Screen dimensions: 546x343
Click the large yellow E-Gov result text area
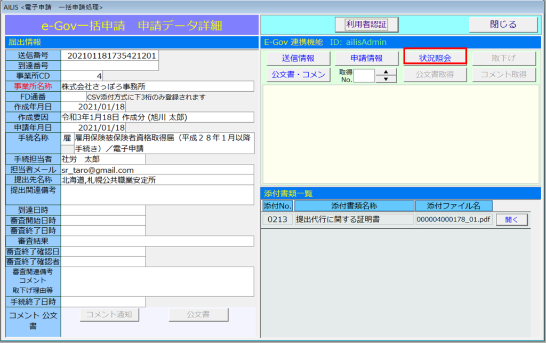pyautogui.click(x=400, y=133)
